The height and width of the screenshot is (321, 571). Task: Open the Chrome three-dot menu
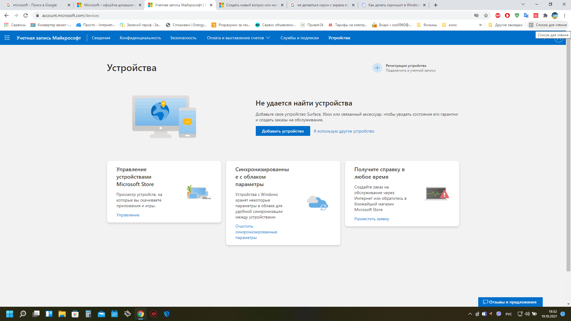tap(564, 15)
